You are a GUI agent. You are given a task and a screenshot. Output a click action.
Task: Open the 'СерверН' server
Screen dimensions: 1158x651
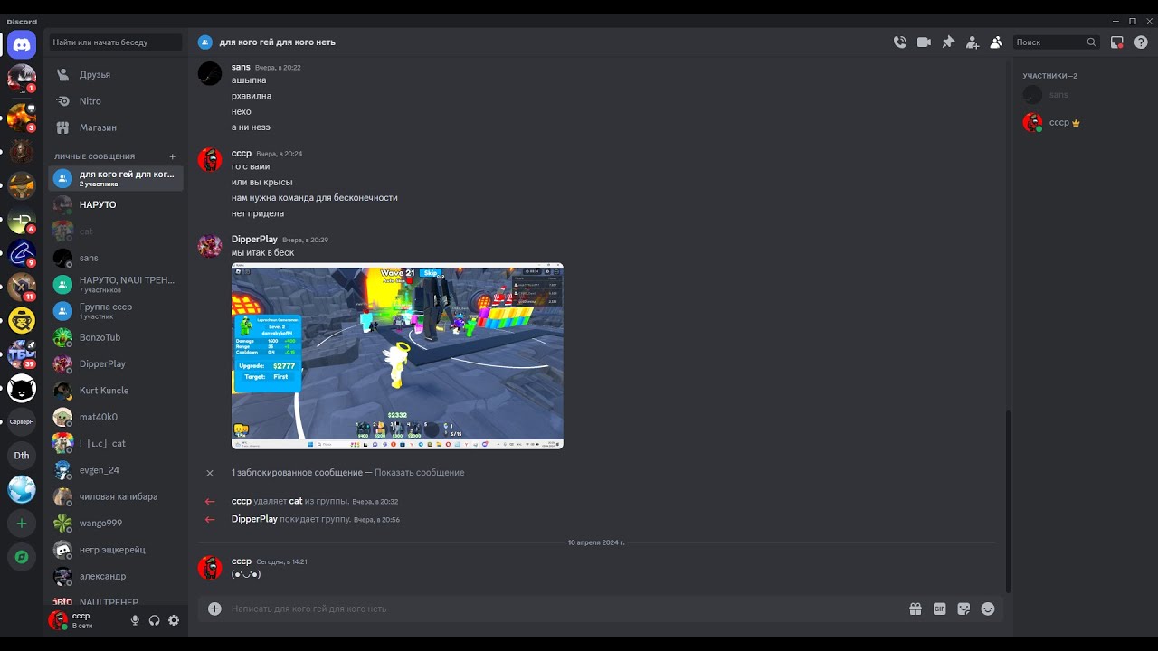click(22, 421)
